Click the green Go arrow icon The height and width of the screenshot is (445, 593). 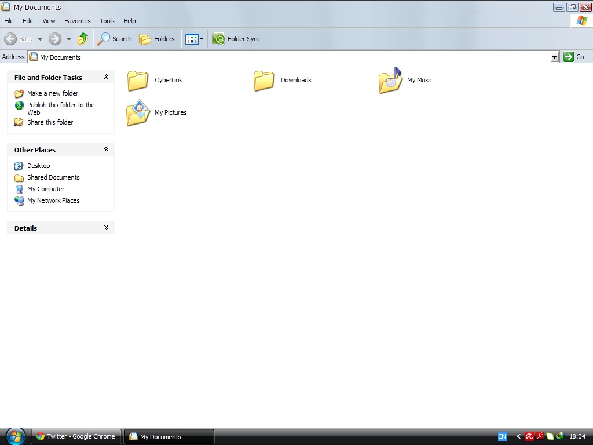pyautogui.click(x=569, y=57)
